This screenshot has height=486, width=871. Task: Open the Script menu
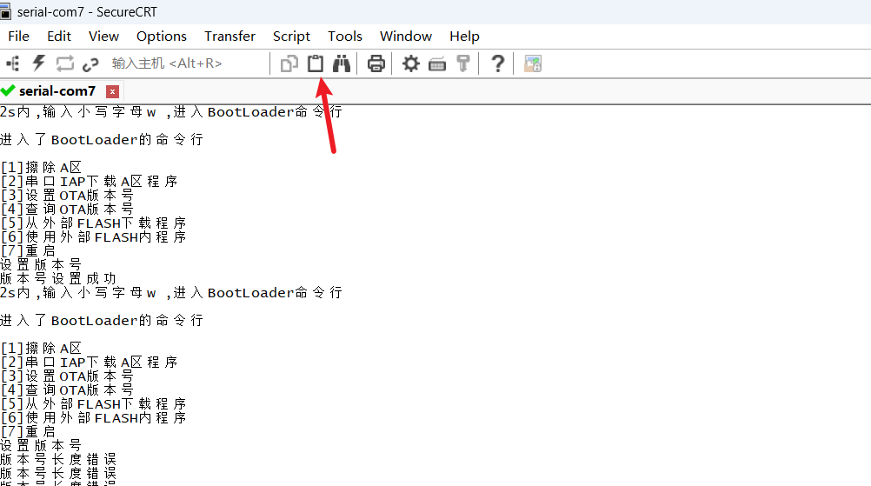click(291, 36)
